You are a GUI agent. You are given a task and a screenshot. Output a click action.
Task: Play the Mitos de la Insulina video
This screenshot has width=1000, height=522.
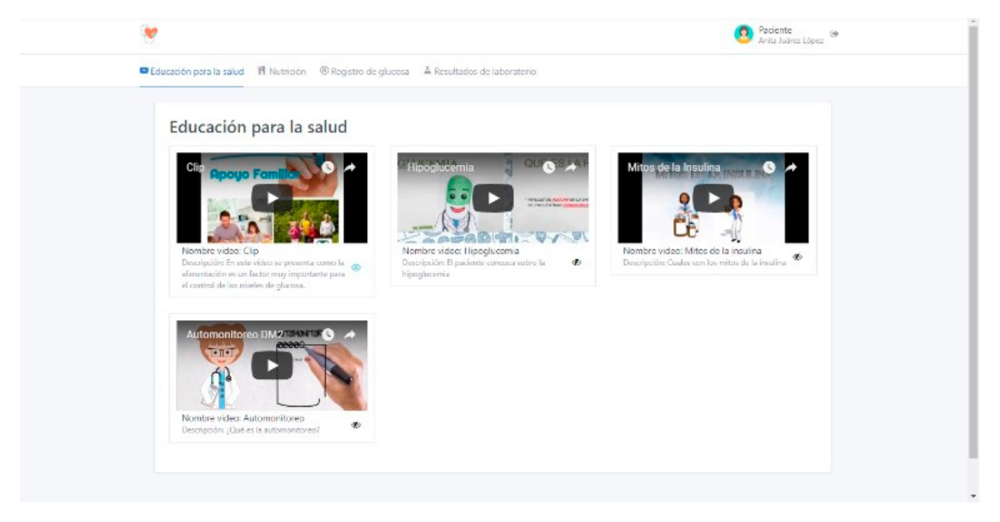(x=713, y=198)
